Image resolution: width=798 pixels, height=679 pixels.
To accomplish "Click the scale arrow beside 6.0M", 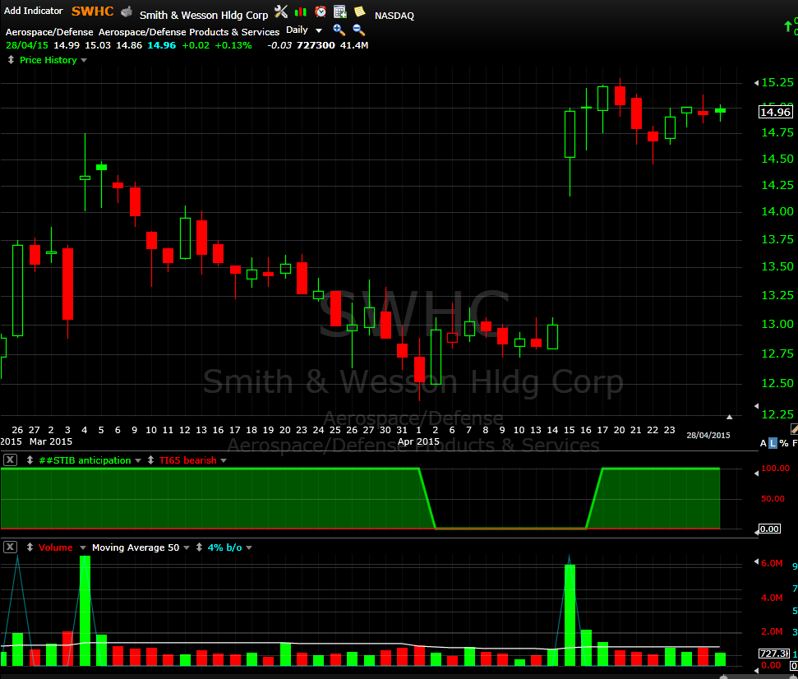I will pyautogui.click(x=756, y=561).
